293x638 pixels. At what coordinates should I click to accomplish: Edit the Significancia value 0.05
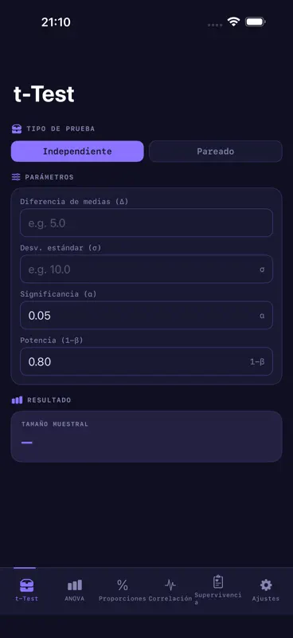pos(146,315)
